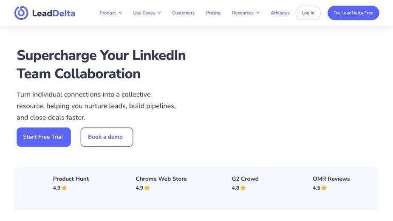
Task: Click the LeadDelta spiral logo icon
Action: click(21, 13)
